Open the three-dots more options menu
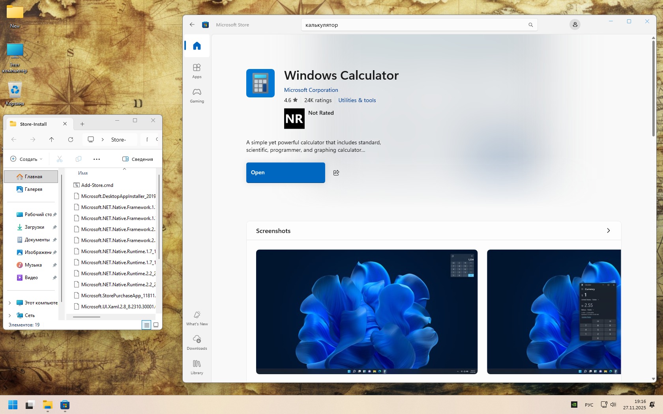Image resolution: width=663 pixels, height=414 pixels. click(97, 159)
